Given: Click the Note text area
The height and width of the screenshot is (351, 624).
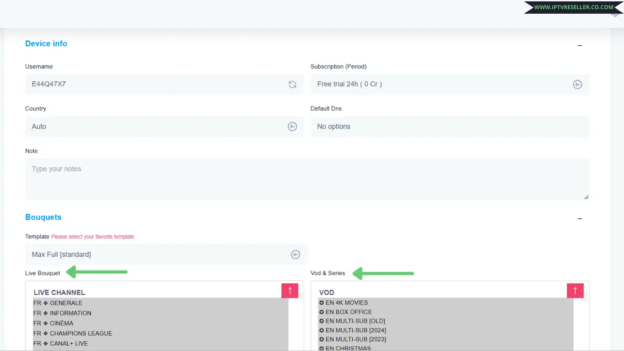Looking at the screenshot, I should [306, 179].
